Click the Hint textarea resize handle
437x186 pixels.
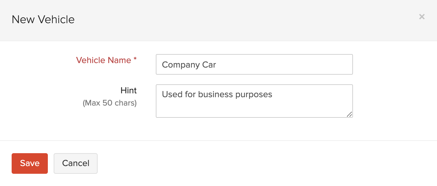(x=349, y=114)
